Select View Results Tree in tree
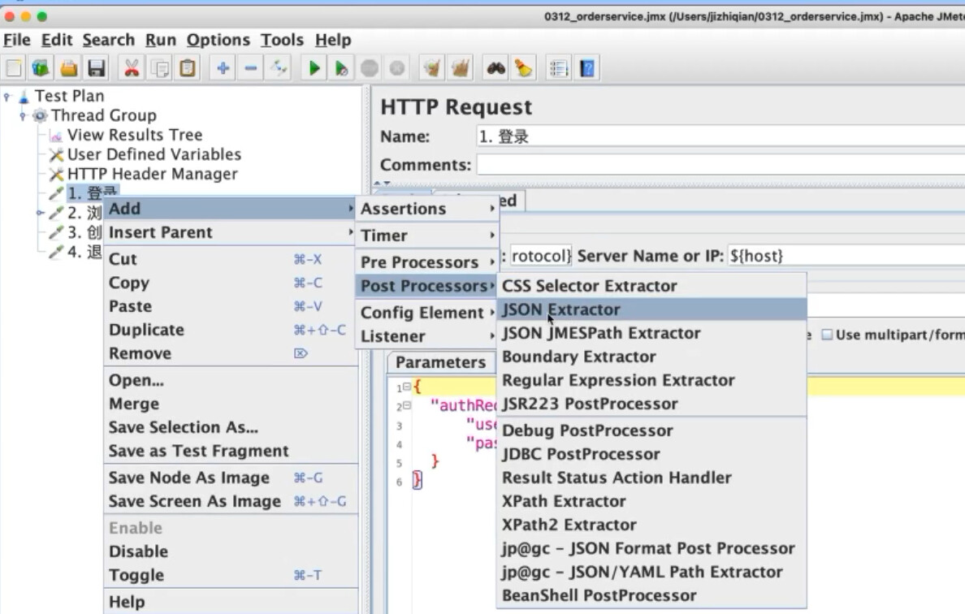The image size is (965, 614). pyautogui.click(x=135, y=135)
